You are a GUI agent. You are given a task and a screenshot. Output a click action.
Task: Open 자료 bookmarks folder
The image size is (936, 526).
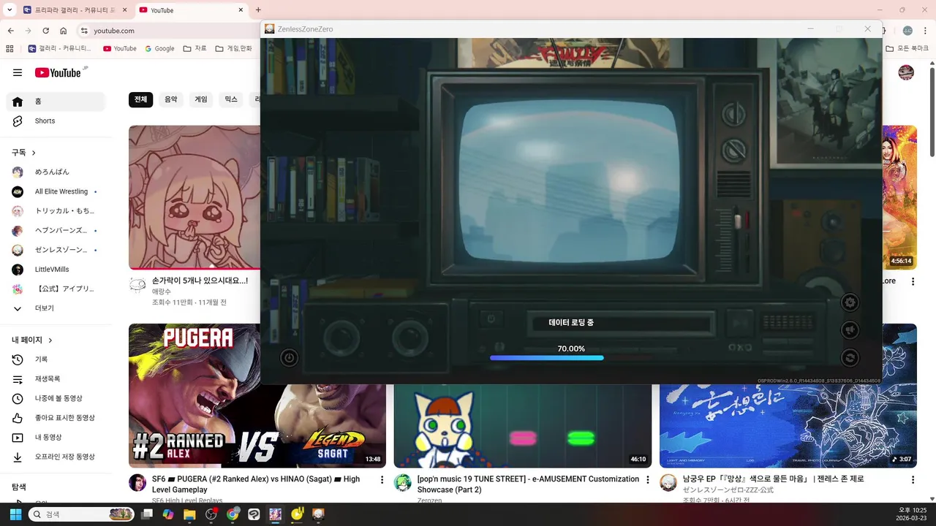click(195, 48)
